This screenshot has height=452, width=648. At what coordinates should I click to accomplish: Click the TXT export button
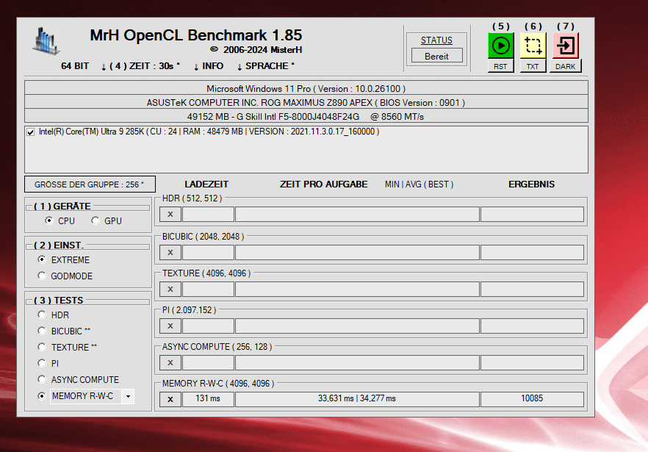(533, 66)
